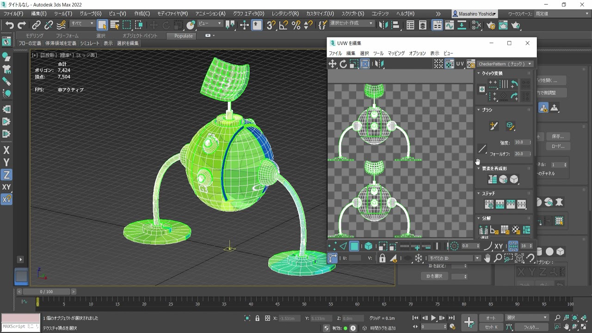Collapse the クイック変換 rollout
This screenshot has width=592, height=333.
pos(479,73)
